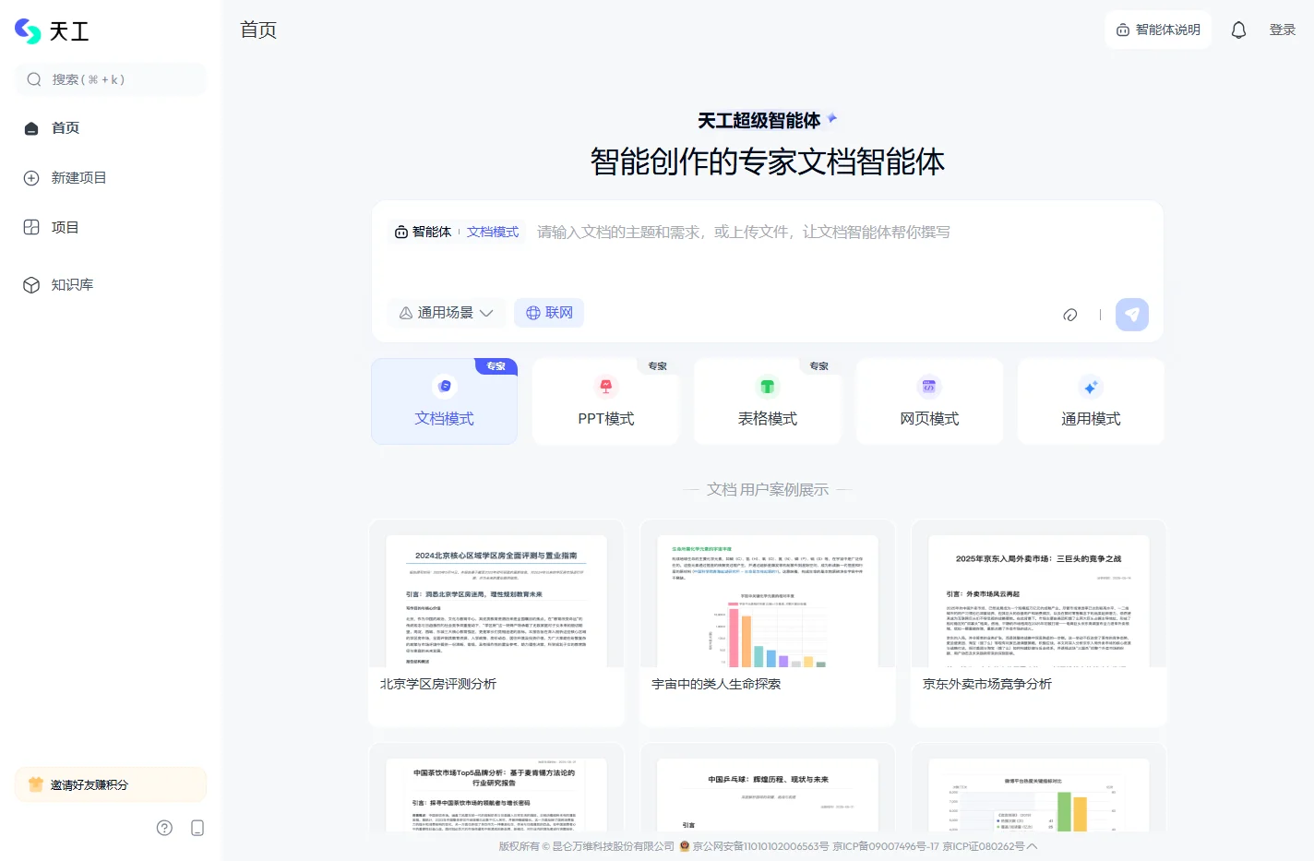Click the 邀请好友赚积分 banner
Screen dimensions: 1314x861
click(x=111, y=784)
